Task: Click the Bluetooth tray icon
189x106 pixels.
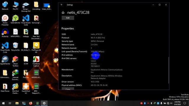Action: coord(145,103)
